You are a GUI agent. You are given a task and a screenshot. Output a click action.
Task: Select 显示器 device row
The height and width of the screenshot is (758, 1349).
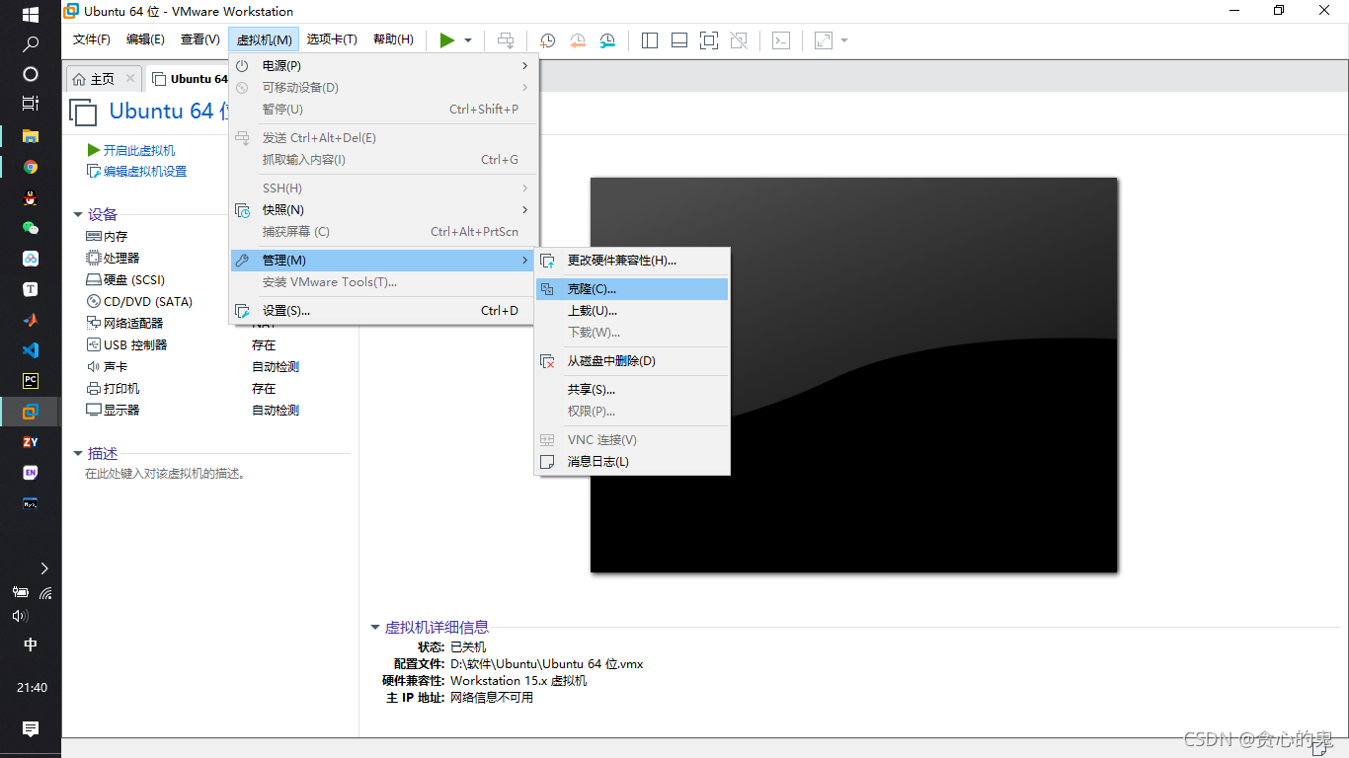point(121,411)
